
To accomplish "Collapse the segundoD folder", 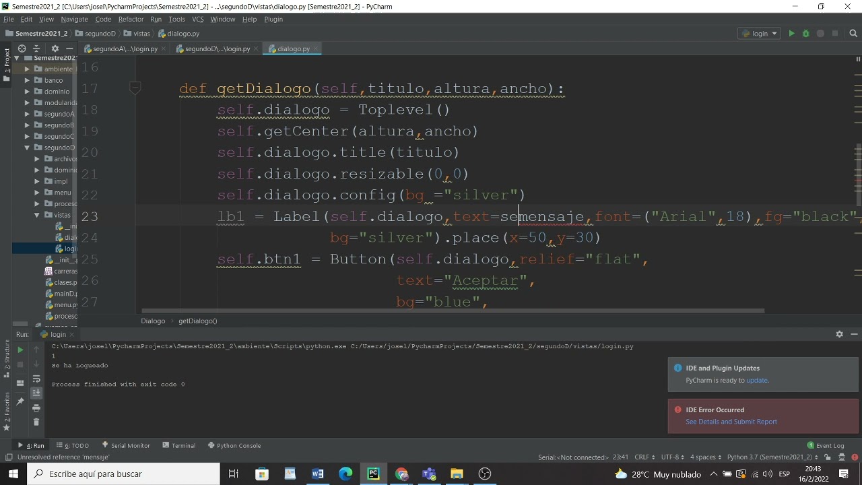I will click(x=28, y=148).
